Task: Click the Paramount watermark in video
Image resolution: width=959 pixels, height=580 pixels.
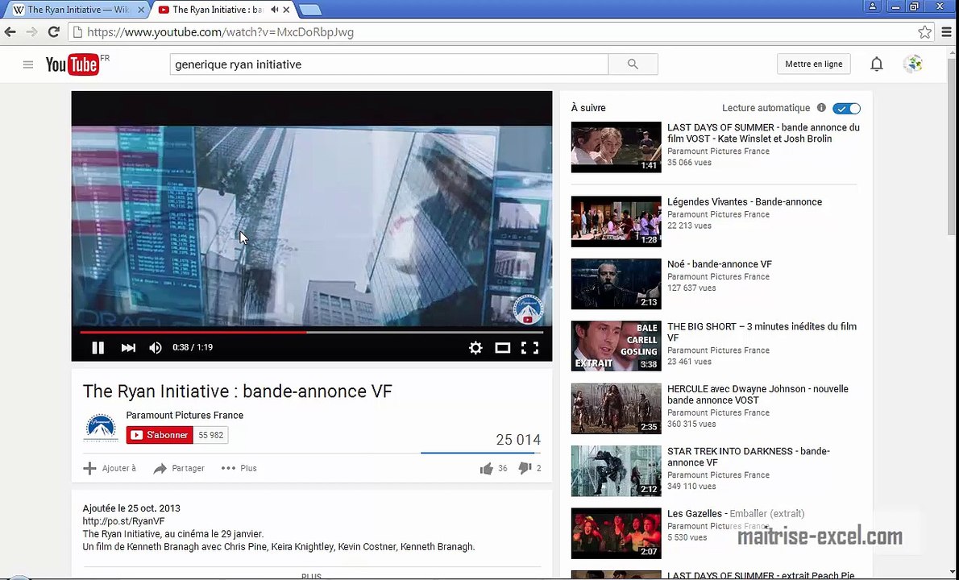Action: coord(527,309)
